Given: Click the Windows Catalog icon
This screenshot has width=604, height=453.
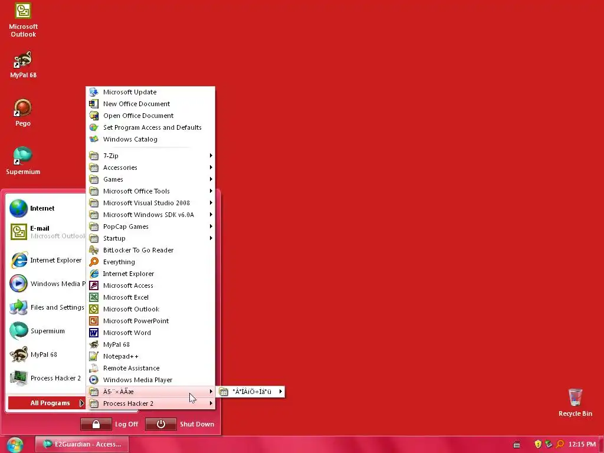Looking at the screenshot, I should pos(94,139).
